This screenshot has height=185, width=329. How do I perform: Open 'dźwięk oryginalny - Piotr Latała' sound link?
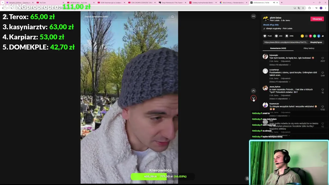pyautogui.click(x=279, y=29)
